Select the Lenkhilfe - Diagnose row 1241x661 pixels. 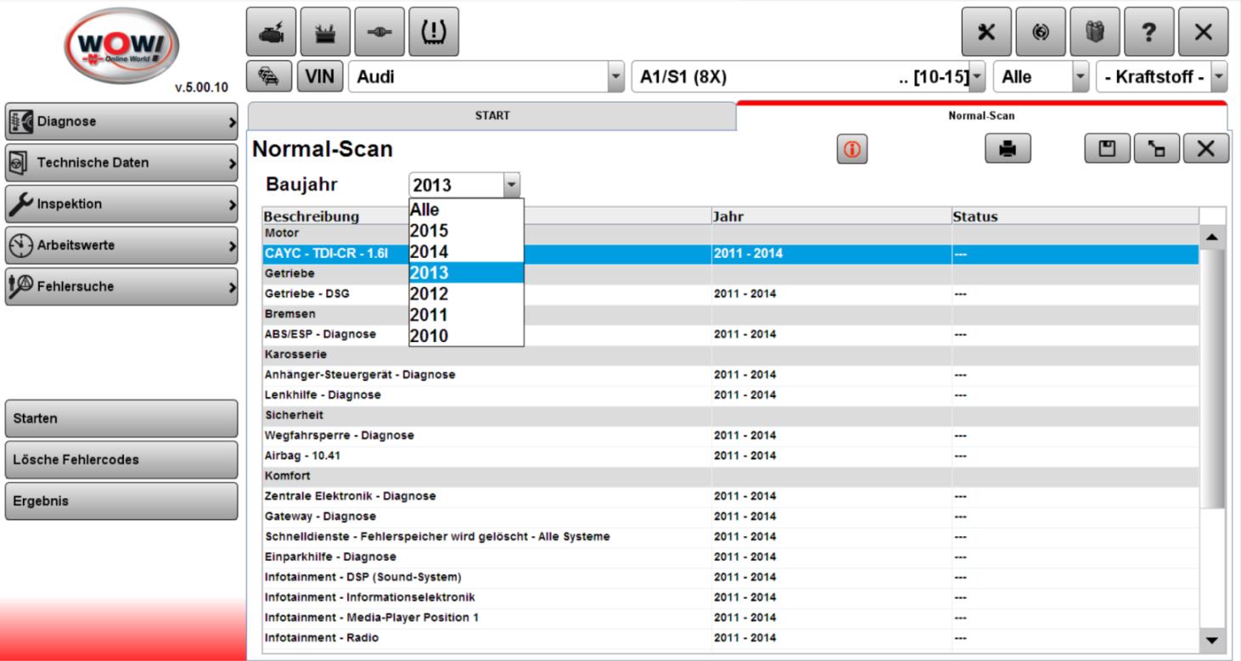coord(730,395)
